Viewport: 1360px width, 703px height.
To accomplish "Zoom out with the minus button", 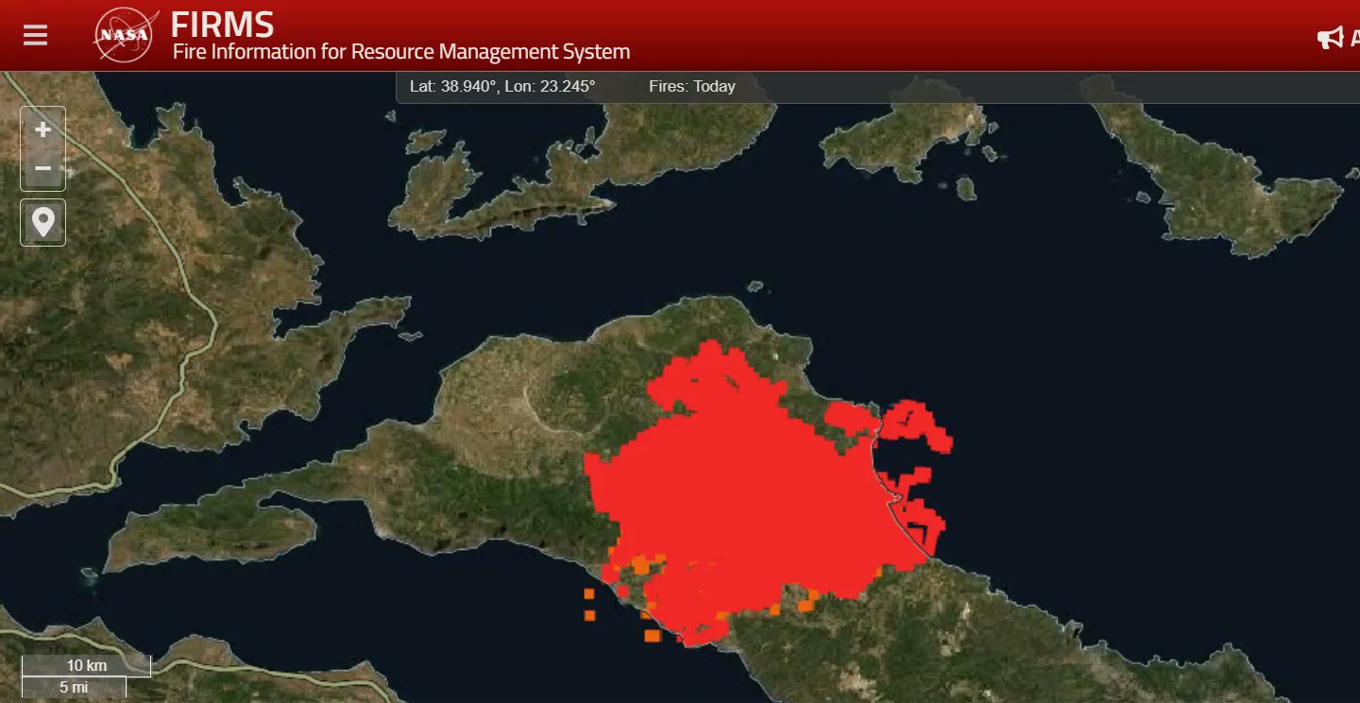I will tap(42, 169).
